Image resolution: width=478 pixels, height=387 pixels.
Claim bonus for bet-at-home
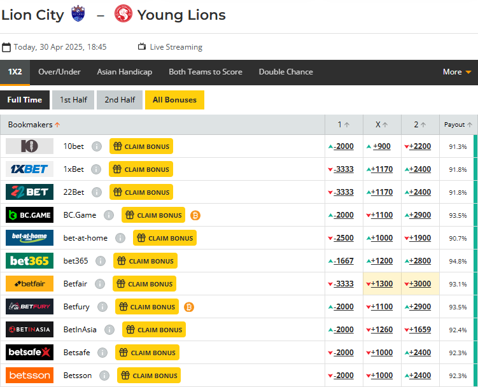[165, 238]
